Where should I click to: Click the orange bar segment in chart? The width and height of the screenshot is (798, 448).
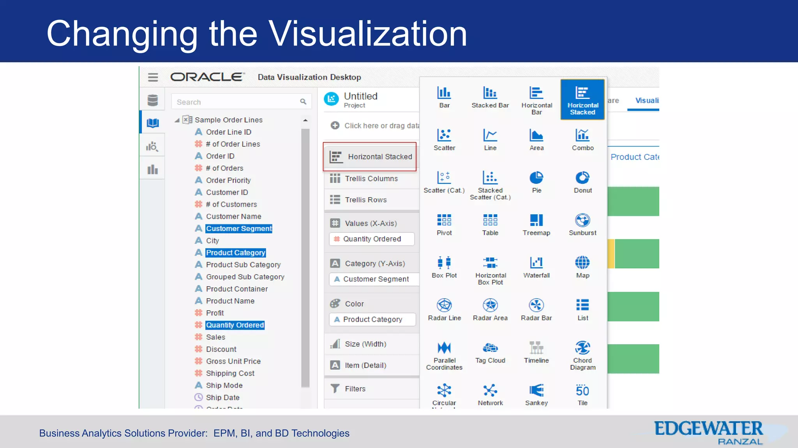[x=611, y=254]
